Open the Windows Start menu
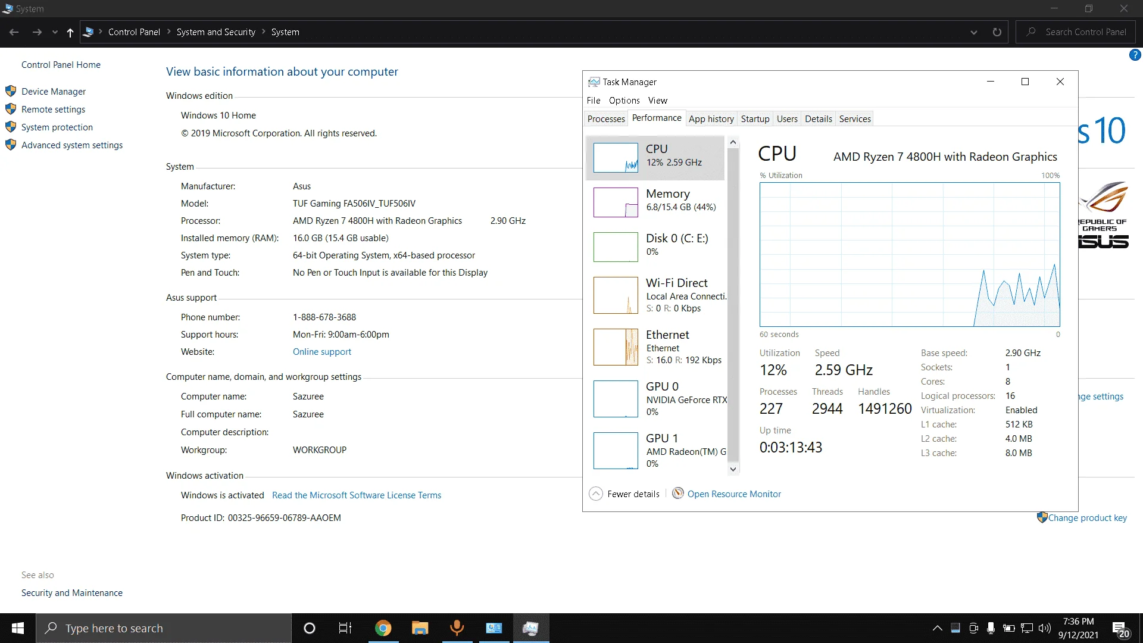 [x=18, y=628]
